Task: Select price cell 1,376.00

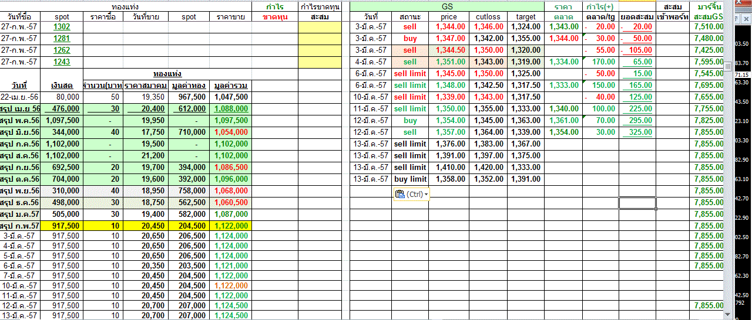Action: click(x=449, y=144)
